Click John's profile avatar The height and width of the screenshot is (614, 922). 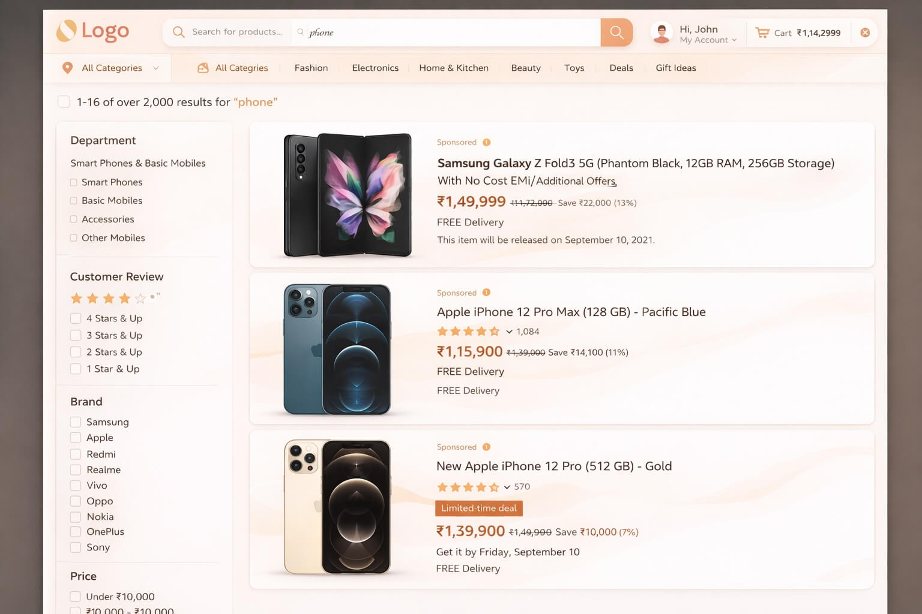[661, 33]
